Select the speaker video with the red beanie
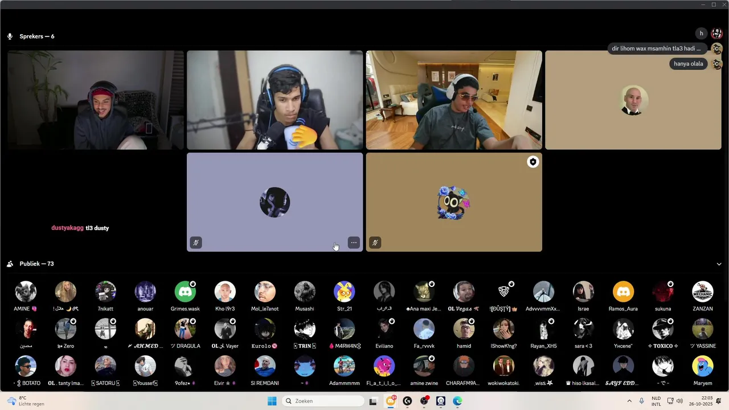 click(x=96, y=100)
